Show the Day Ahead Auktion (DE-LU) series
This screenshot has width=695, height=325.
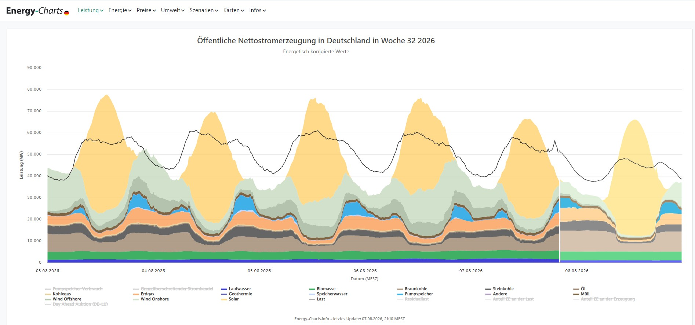point(76,304)
